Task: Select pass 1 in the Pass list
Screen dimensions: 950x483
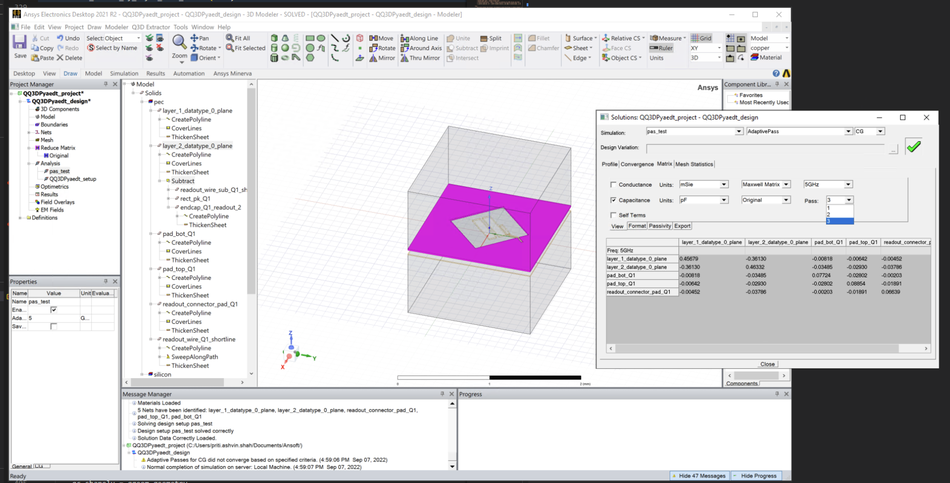Action: (840, 208)
